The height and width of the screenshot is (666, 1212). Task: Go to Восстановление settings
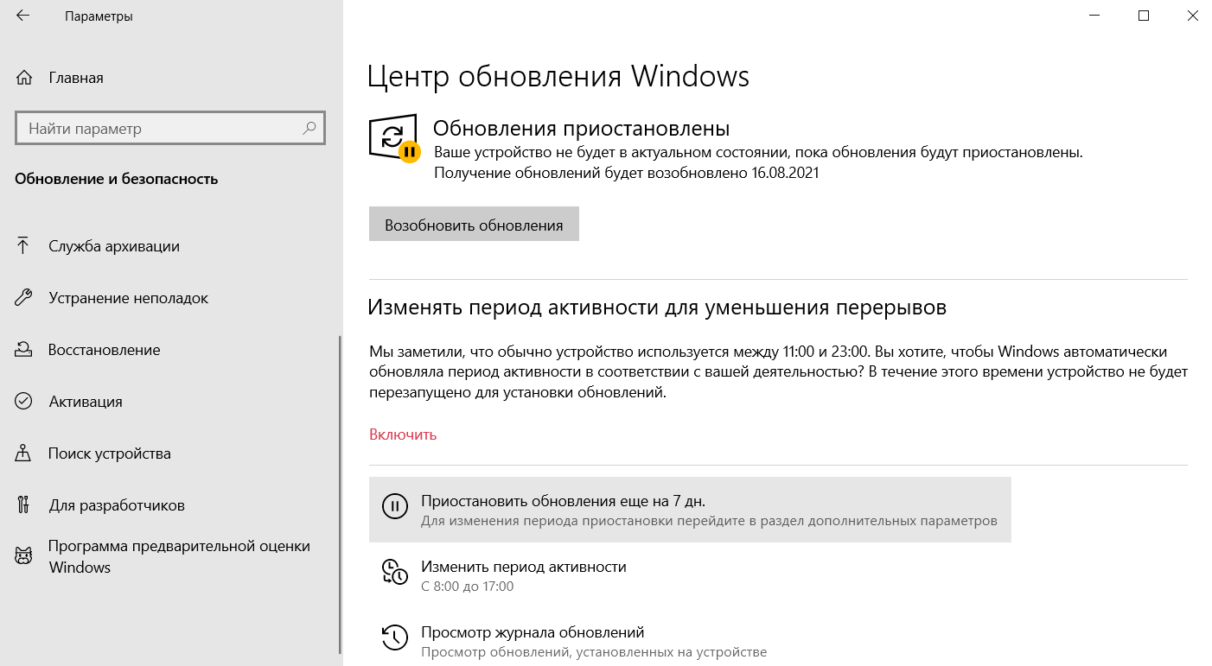click(x=171, y=350)
